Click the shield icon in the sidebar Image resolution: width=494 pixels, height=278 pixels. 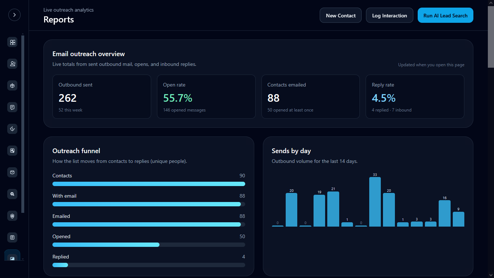[13, 216]
